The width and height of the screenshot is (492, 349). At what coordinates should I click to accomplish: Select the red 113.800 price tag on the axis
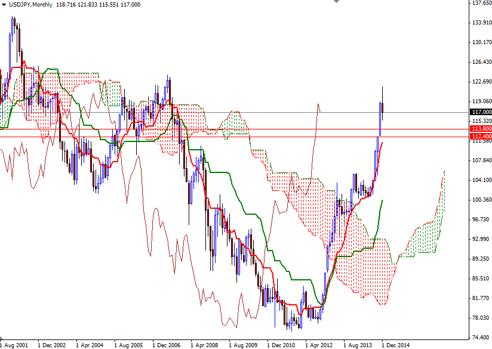[x=479, y=128]
